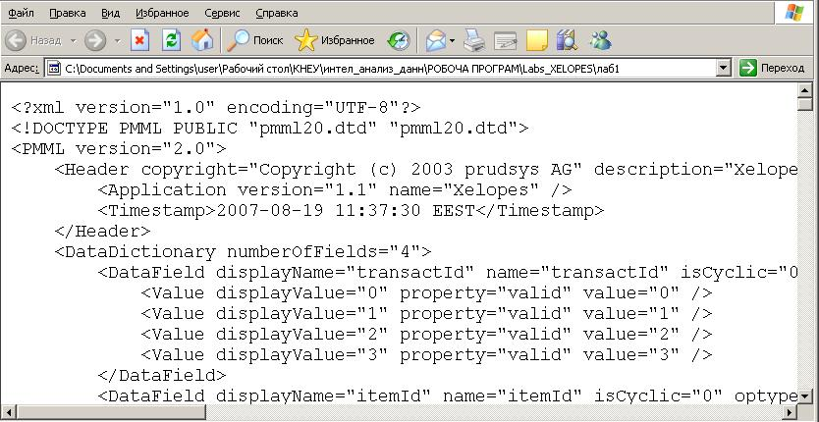This screenshot has height=422, width=819.
Task: Open the Файл menu
Action: pyautogui.click(x=21, y=13)
